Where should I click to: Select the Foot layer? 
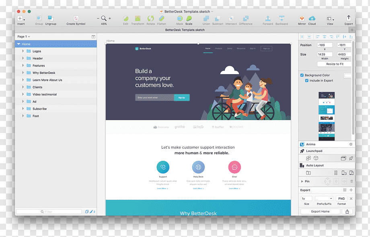[56, 116]
